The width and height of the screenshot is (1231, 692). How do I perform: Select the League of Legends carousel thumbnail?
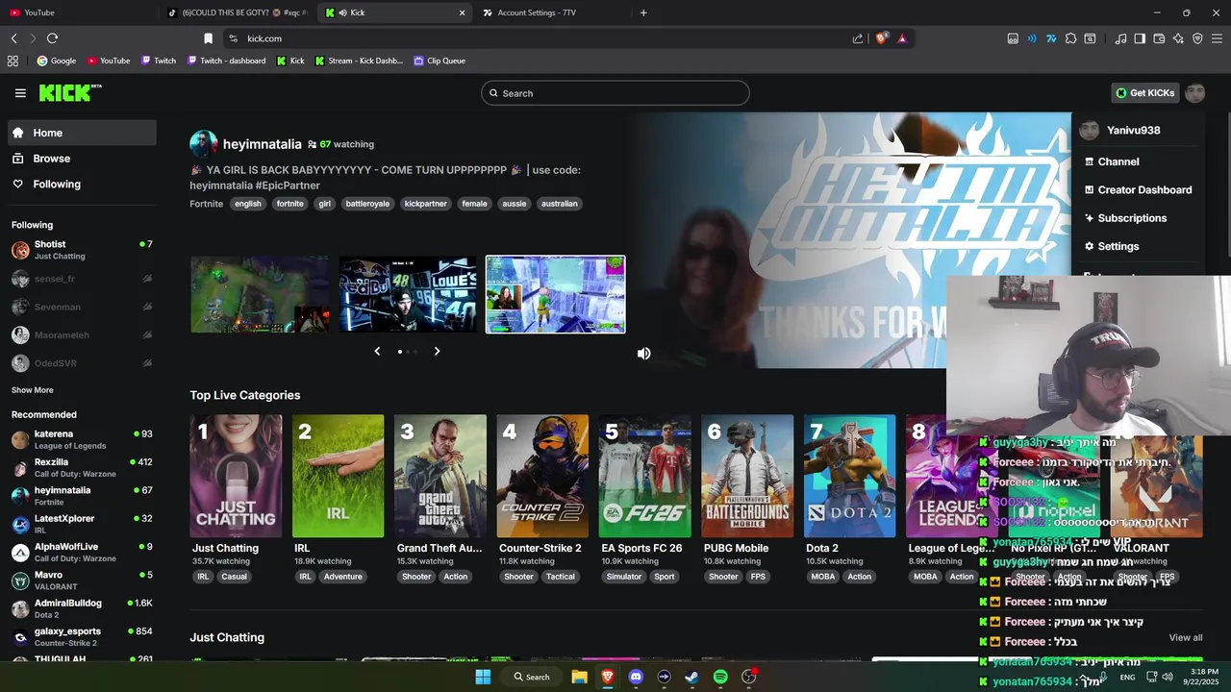[260, 294]
